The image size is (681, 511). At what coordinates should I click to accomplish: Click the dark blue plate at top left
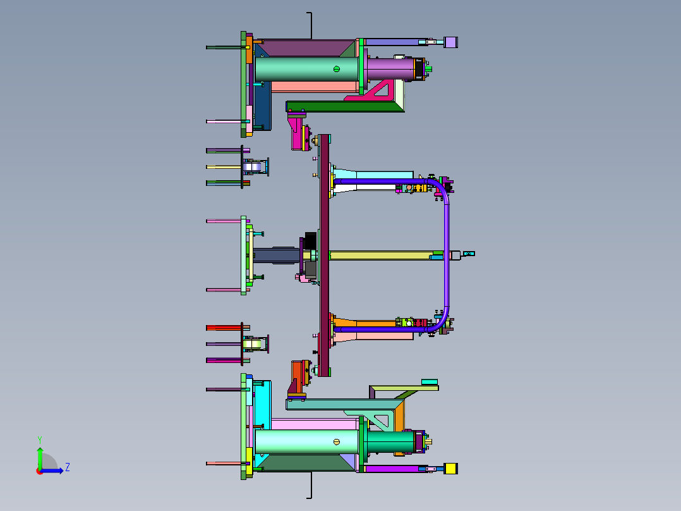point(263,106)
